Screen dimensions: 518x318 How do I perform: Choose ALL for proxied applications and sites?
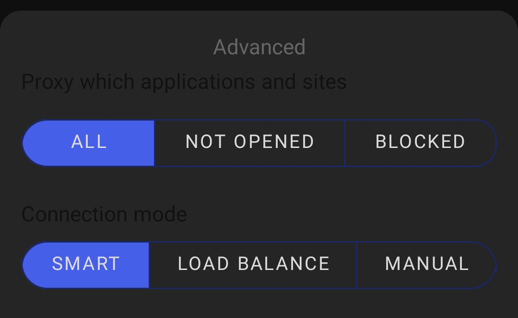[x=89, y=142]
